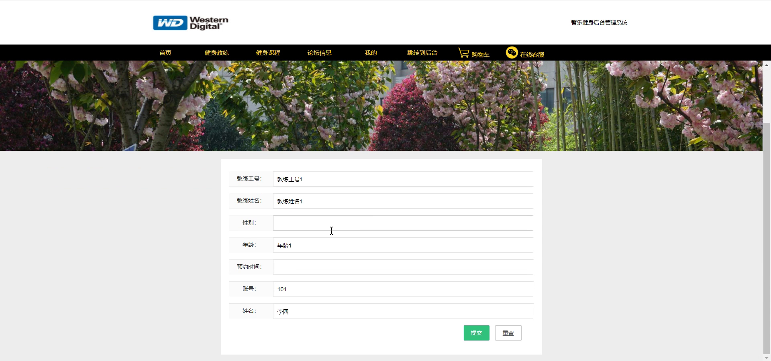
Task: Go to 首页 in the navigation bar
Action: coord(165,53)
